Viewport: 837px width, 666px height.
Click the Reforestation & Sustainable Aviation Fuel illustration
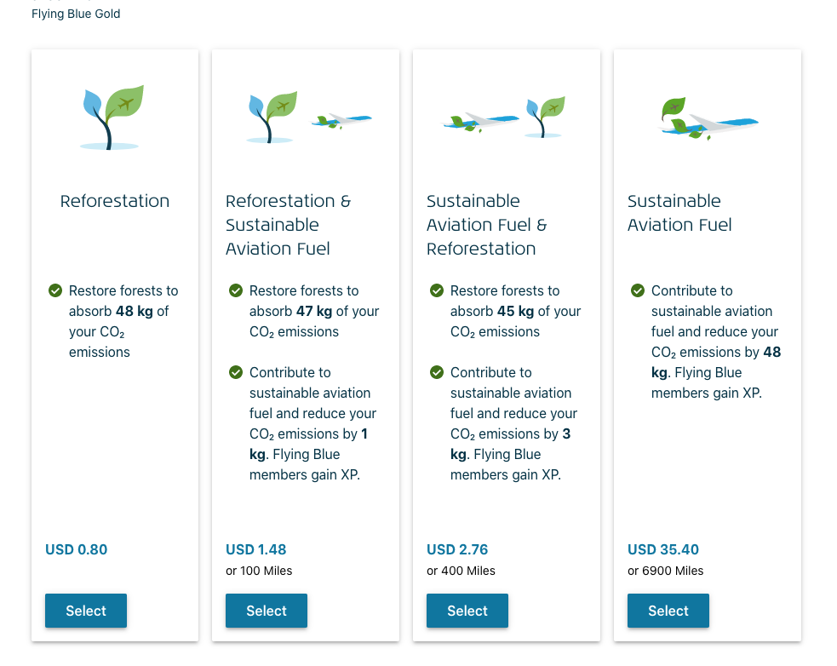click(306, 118)
